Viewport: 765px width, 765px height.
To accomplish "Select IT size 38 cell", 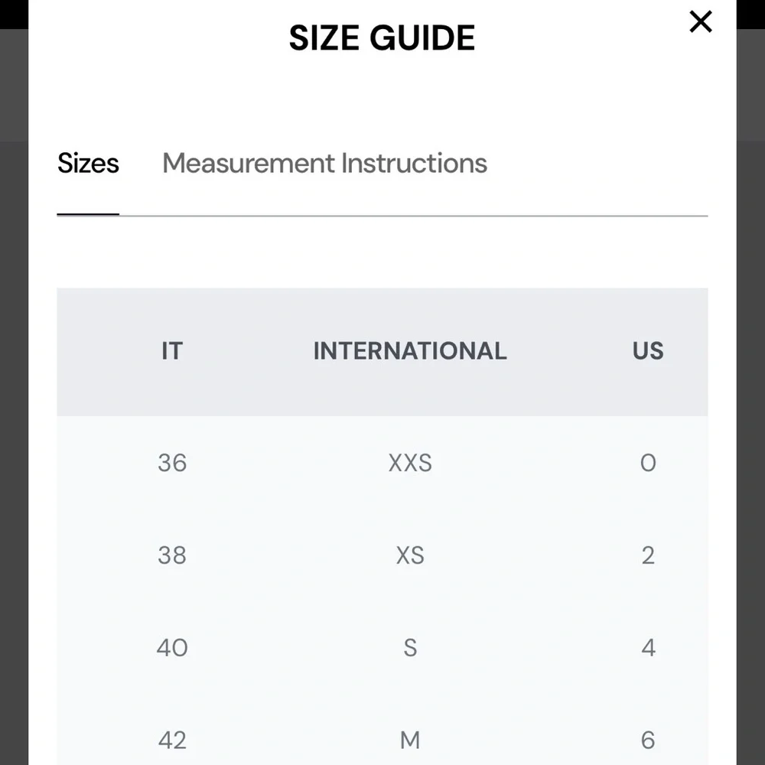I will coord(172,555).
